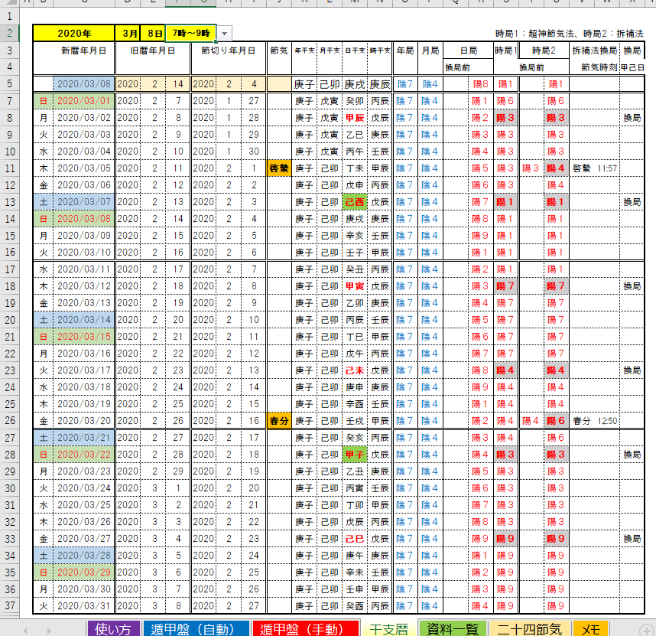Click the 春分 12:50 solar term time cell
This screenshot has width=656, height=636.
pos(595,421)
